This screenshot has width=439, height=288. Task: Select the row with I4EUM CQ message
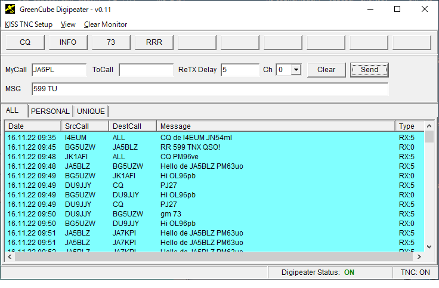click(214, 138)
